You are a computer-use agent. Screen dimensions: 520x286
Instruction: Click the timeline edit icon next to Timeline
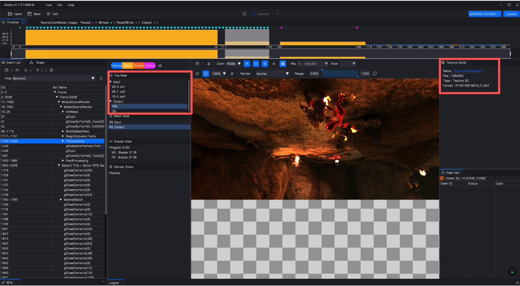click(23, 22)
